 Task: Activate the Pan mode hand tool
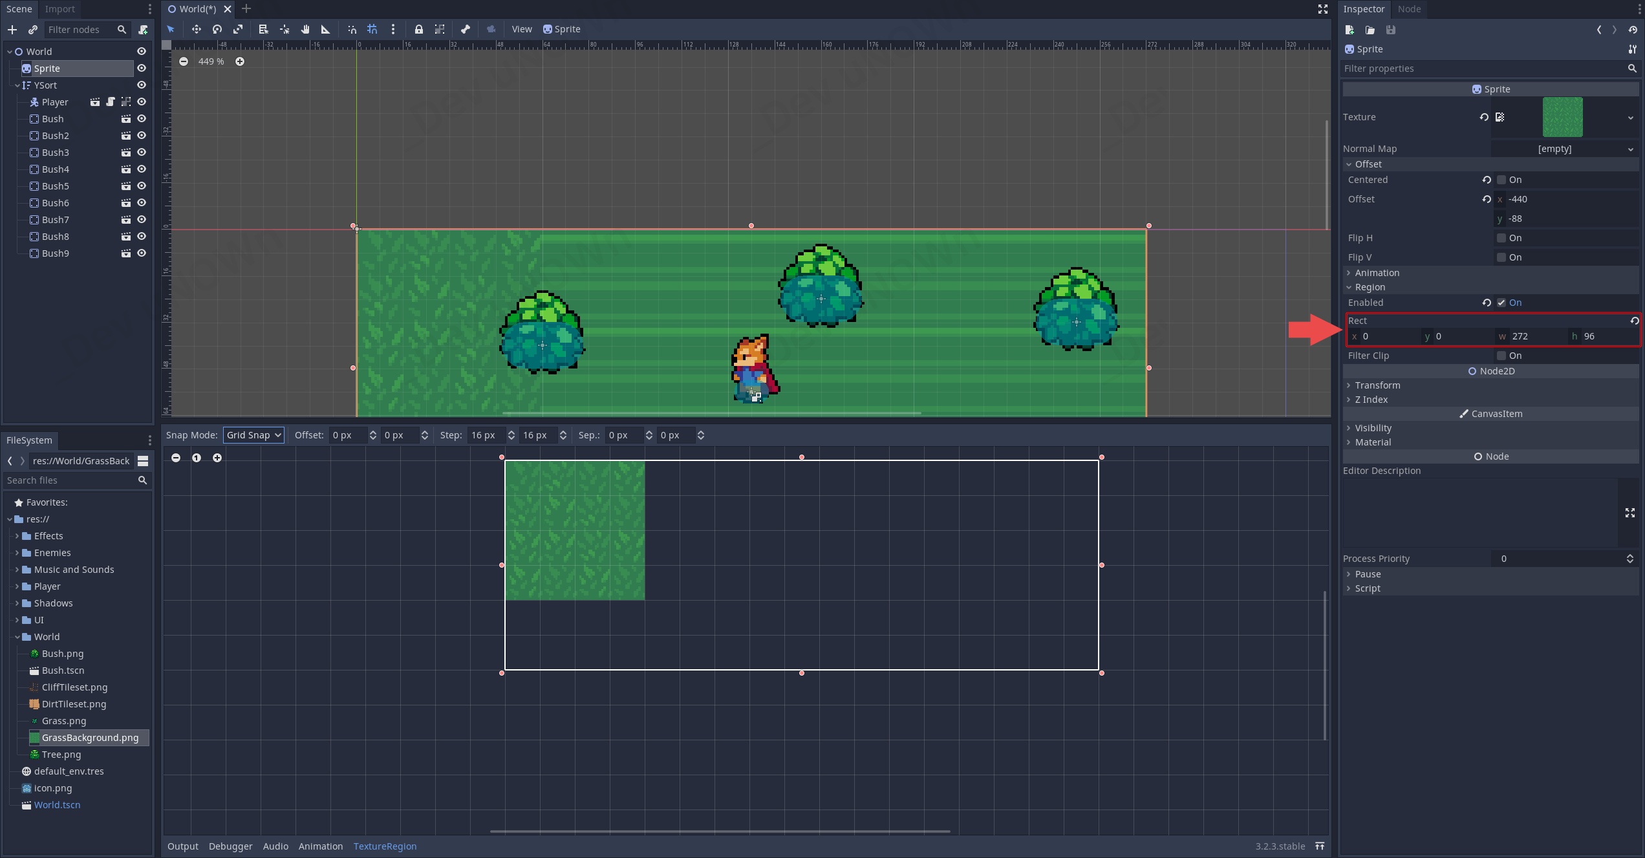click(305, 29)
